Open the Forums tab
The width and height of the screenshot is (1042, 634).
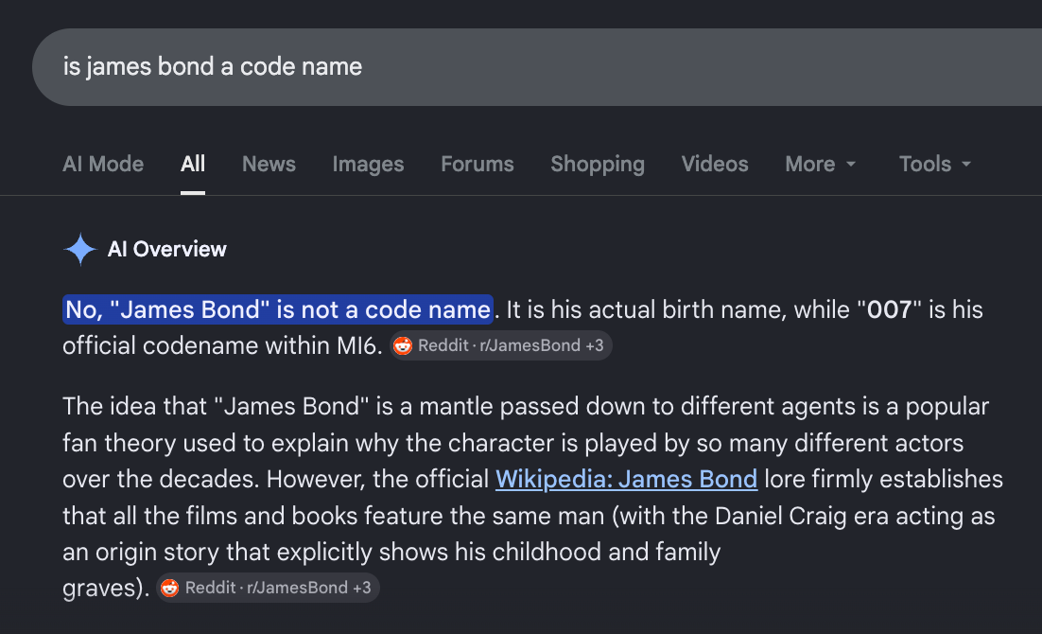point(478,165)
